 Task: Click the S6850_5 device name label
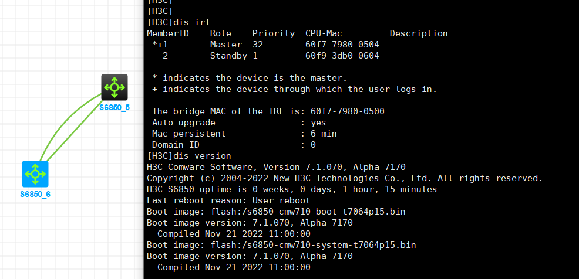click(x=115, y=108)
